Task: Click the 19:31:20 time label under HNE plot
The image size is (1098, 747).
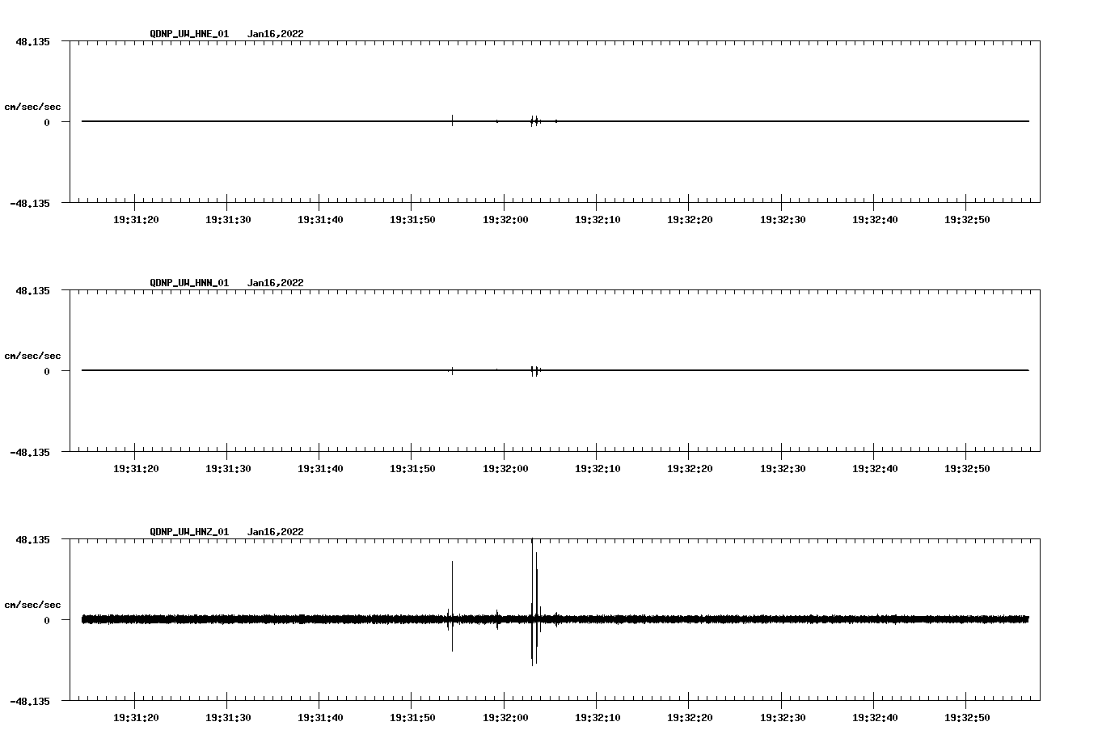Action: pyautogui.click(x=136, y=220)
